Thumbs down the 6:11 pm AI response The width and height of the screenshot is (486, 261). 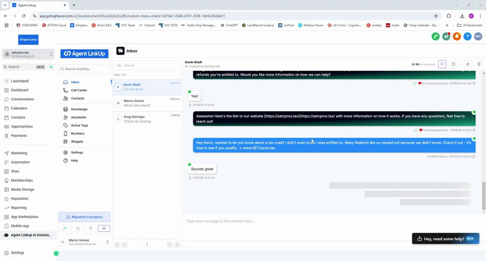pos(420,130)
